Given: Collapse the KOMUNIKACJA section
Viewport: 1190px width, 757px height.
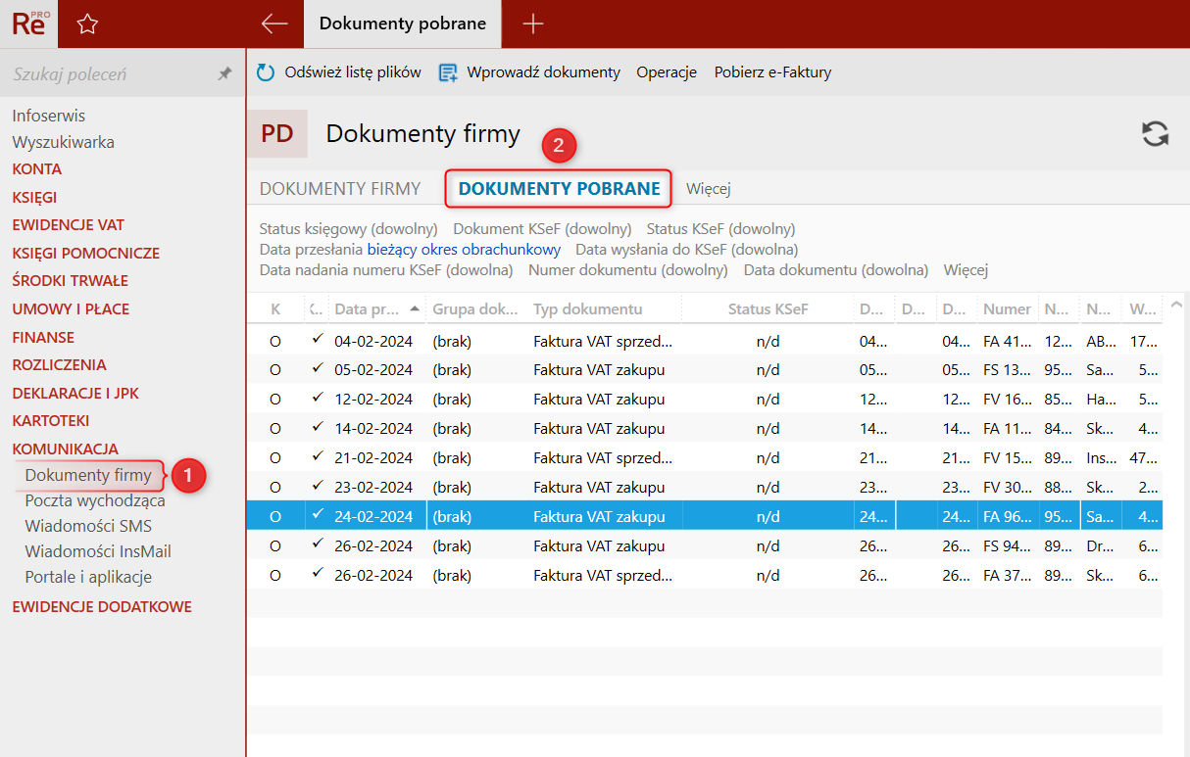Looking at the screenshot, I should point(66,449).
